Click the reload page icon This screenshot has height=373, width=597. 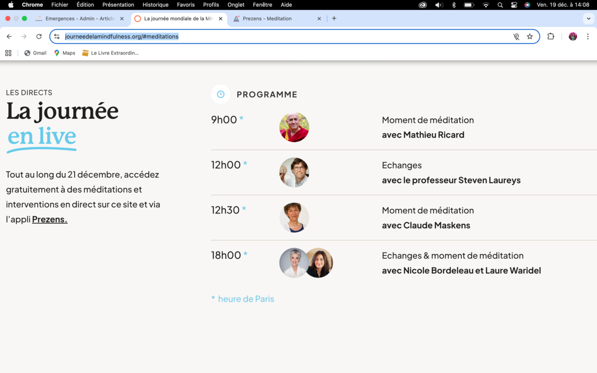click(x=39, y=36)
